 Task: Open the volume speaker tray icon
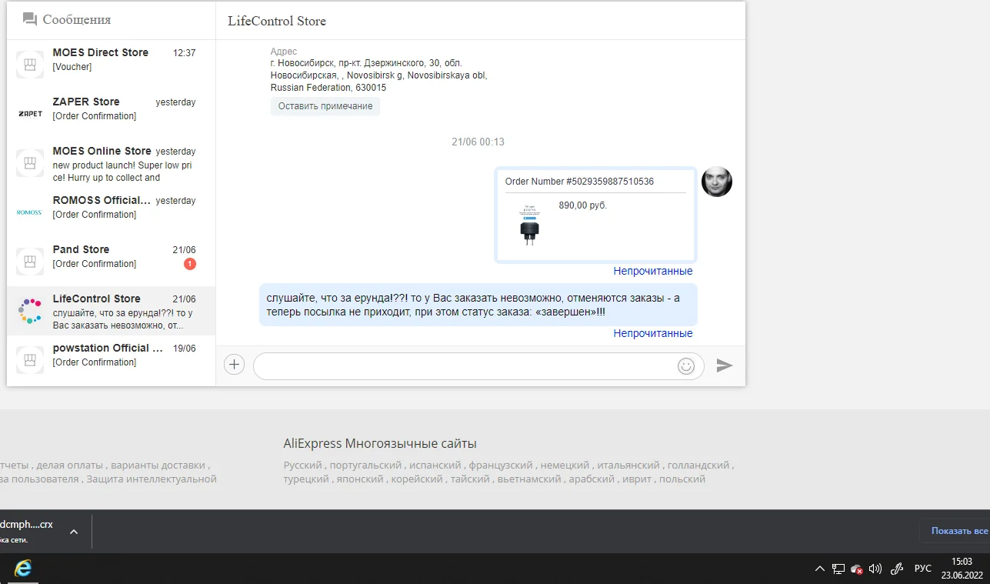coord(875,569)
